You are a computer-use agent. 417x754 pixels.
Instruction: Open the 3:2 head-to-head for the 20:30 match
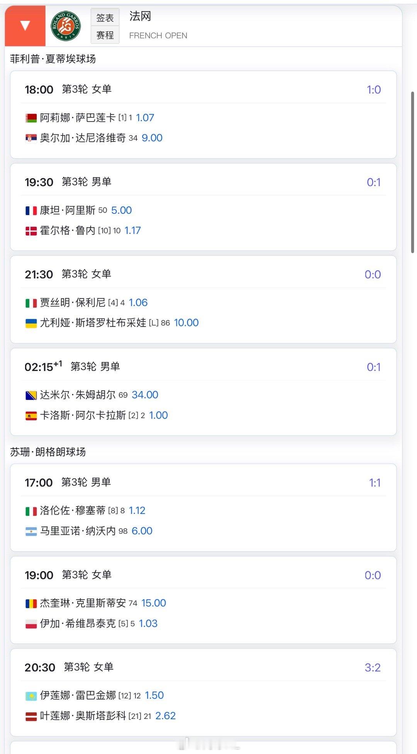pyautogui.click(x=373, y=668)
